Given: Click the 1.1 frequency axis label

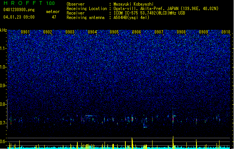Looking at the screenshot, I should 3,48.
